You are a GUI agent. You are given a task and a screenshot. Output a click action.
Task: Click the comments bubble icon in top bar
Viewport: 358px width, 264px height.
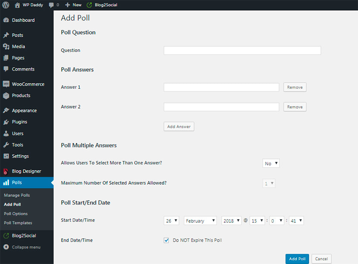51,5
